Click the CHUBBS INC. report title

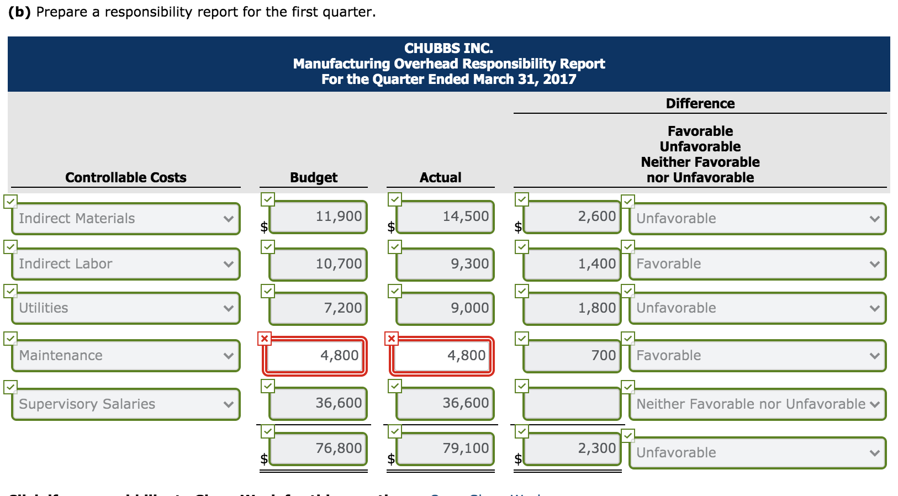tap(449, 49)
